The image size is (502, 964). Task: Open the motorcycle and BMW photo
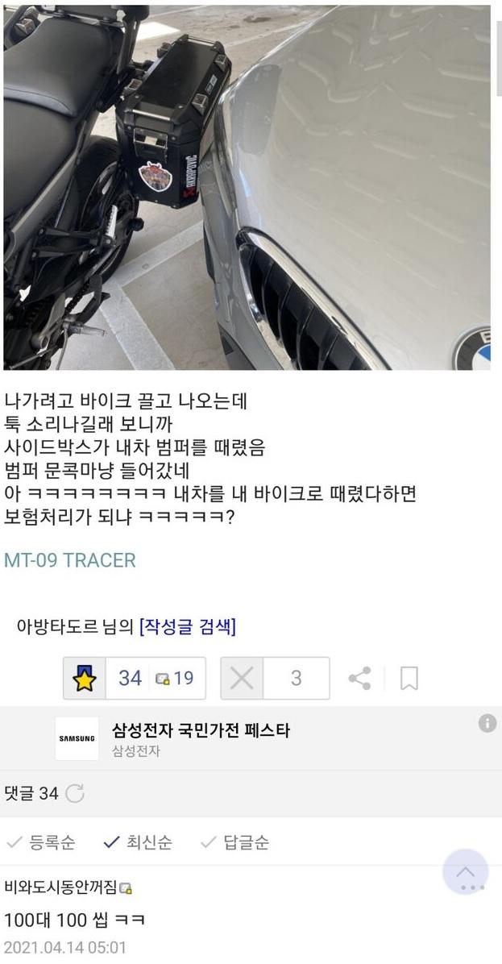click(x=247, y=188)
